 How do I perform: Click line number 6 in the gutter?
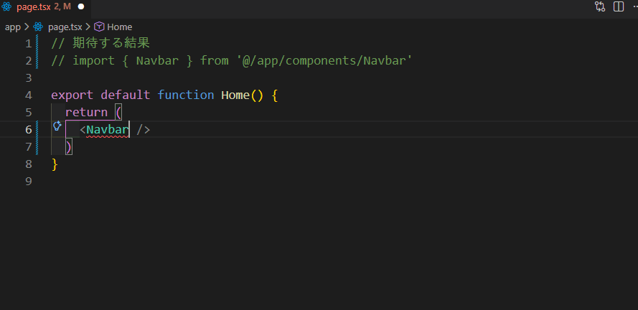pyautogui.click(x=28, y=130)
